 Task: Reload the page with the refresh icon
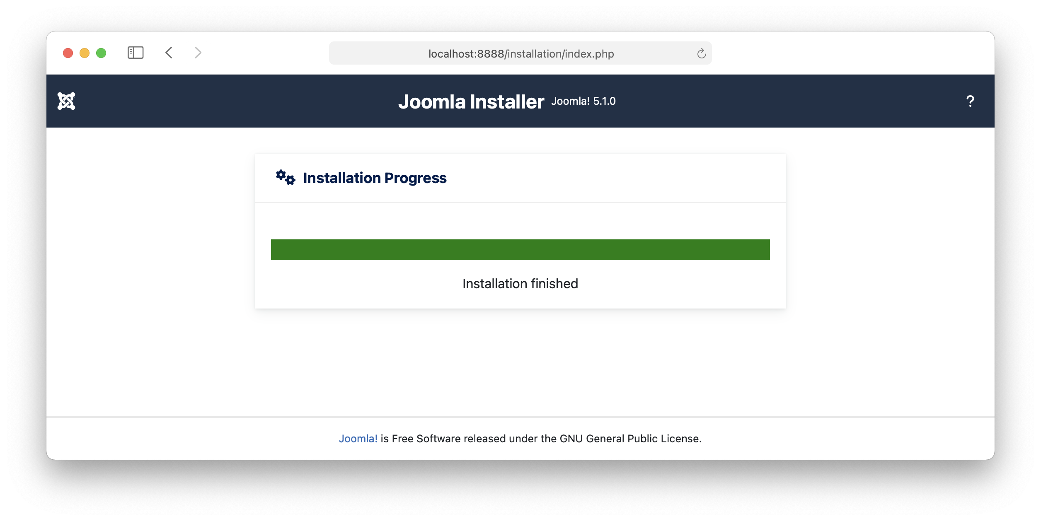tap(701, 53)
